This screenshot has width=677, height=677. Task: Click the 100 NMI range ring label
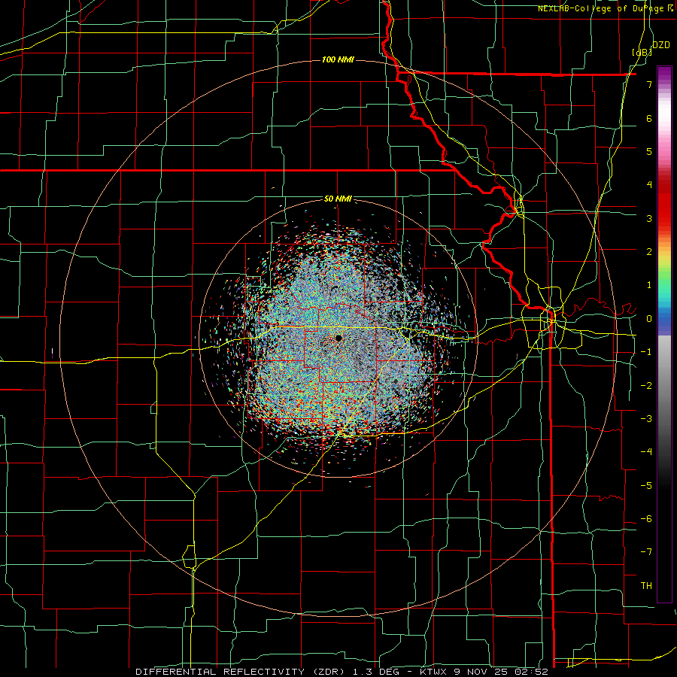[338, 59]
